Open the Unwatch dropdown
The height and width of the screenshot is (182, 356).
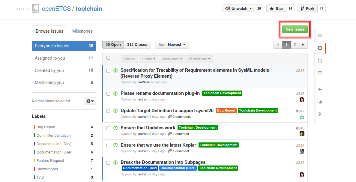click(239, 8)
